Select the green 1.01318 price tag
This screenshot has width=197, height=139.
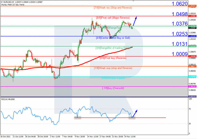(192, 46)
